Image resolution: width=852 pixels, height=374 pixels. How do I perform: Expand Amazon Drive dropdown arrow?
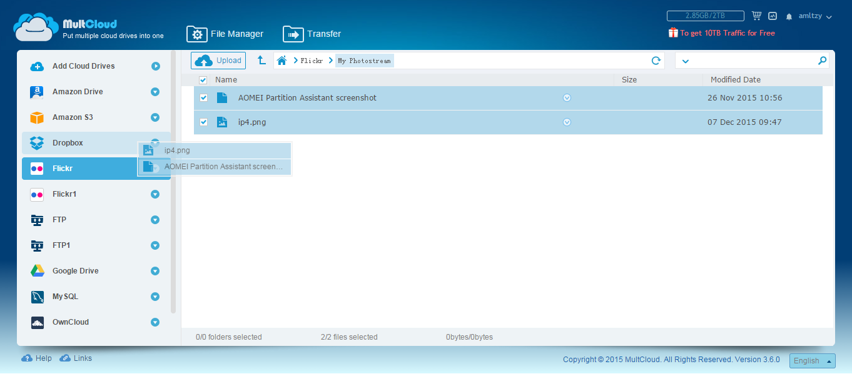click(155, 92)
